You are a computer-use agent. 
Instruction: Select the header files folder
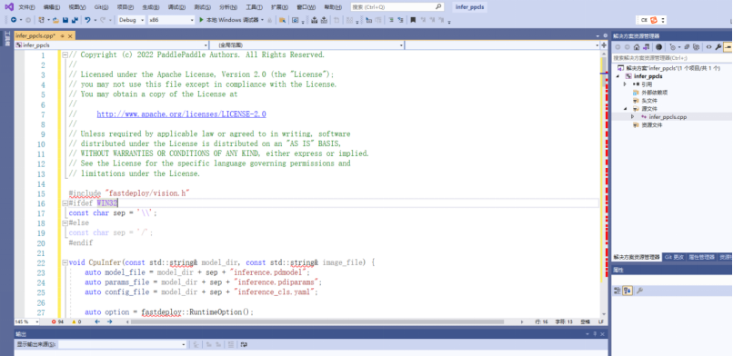tap(648, 101)
